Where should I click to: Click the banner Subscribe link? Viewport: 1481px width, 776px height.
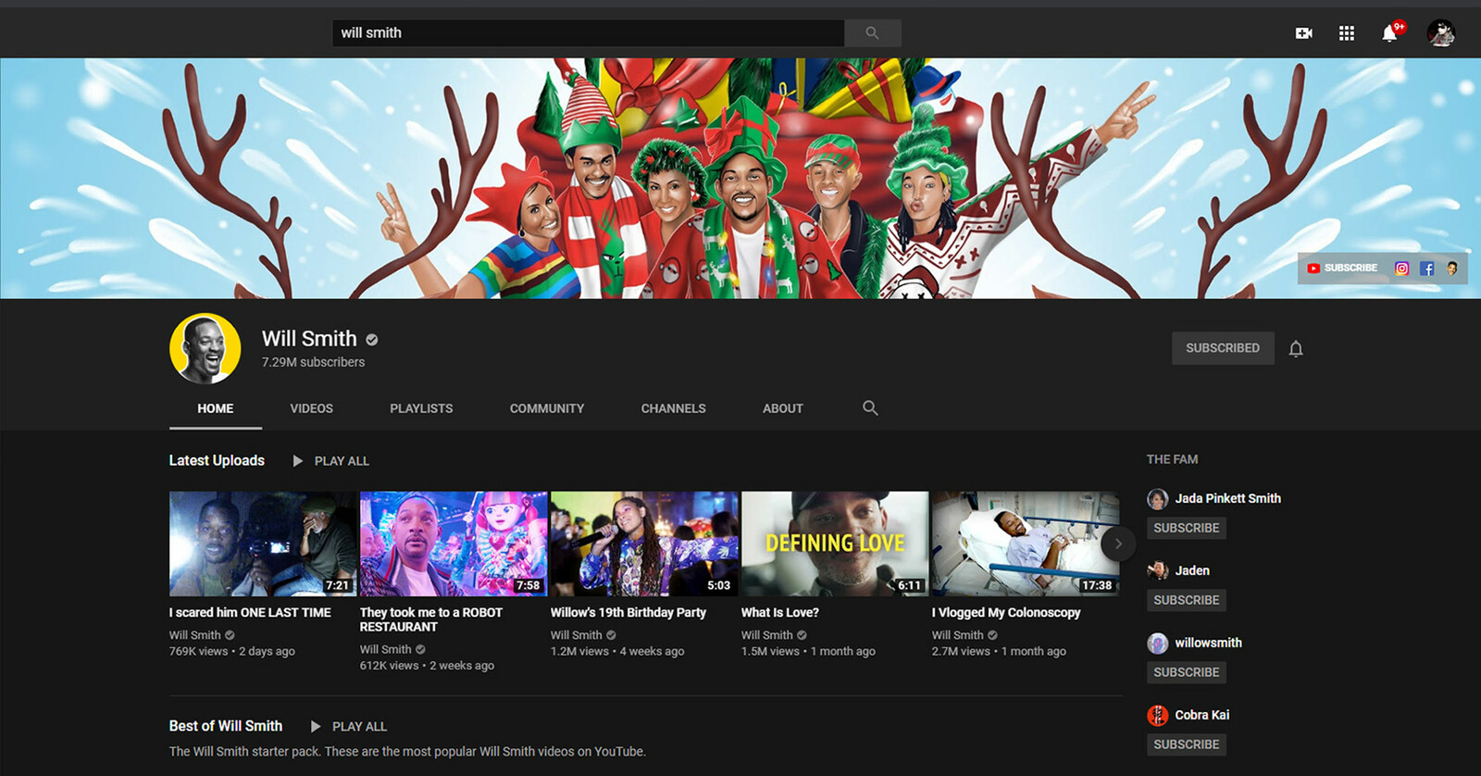coord(1342,269)
